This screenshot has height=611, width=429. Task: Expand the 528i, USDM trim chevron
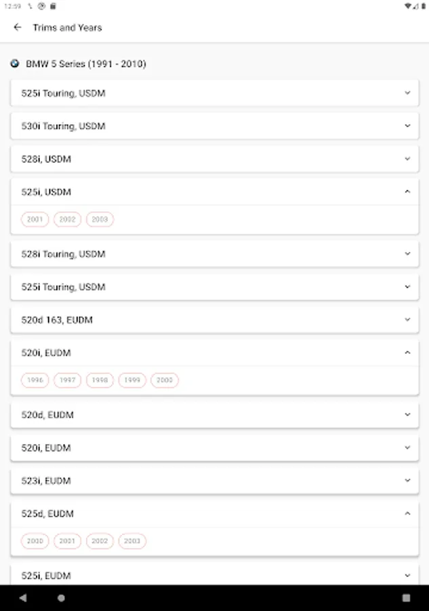point(407,159)
